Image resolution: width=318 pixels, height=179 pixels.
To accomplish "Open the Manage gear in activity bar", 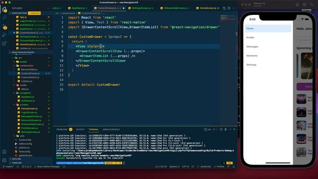I will [4, 160].
